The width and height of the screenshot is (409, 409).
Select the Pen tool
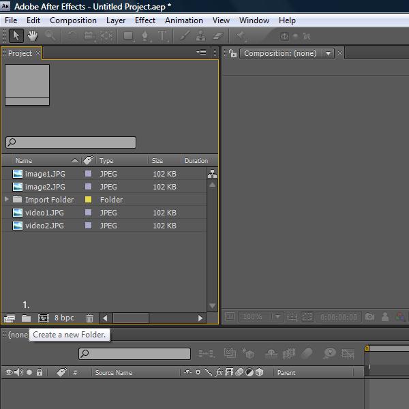click(x=145, y=35)
